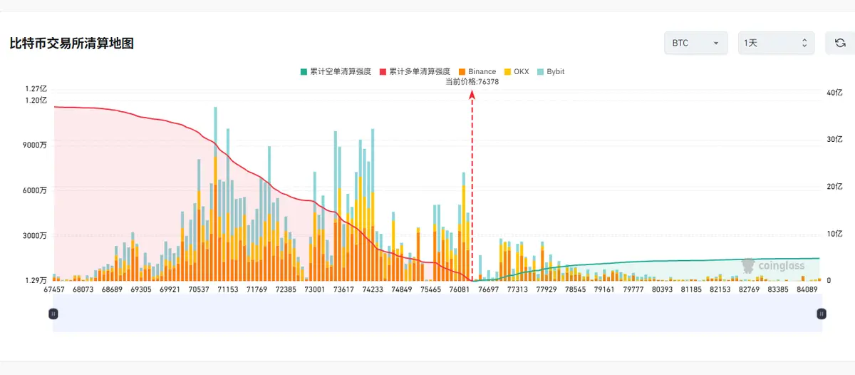Click the left axis value 1.27亿
Viewport: 855px width, 375px height.
(x=36, y=89)
